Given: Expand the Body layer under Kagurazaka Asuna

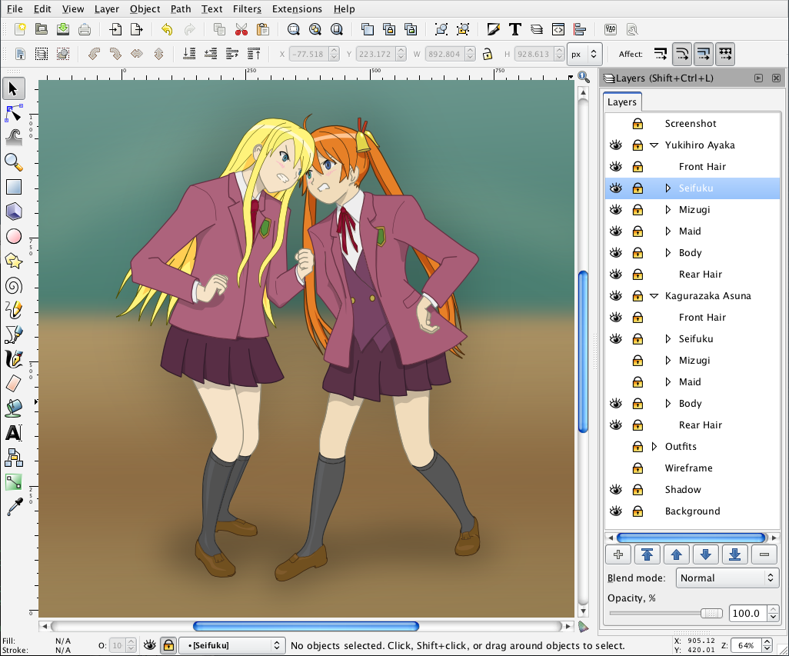Looking at the screenshot, I should click(667, 404).
